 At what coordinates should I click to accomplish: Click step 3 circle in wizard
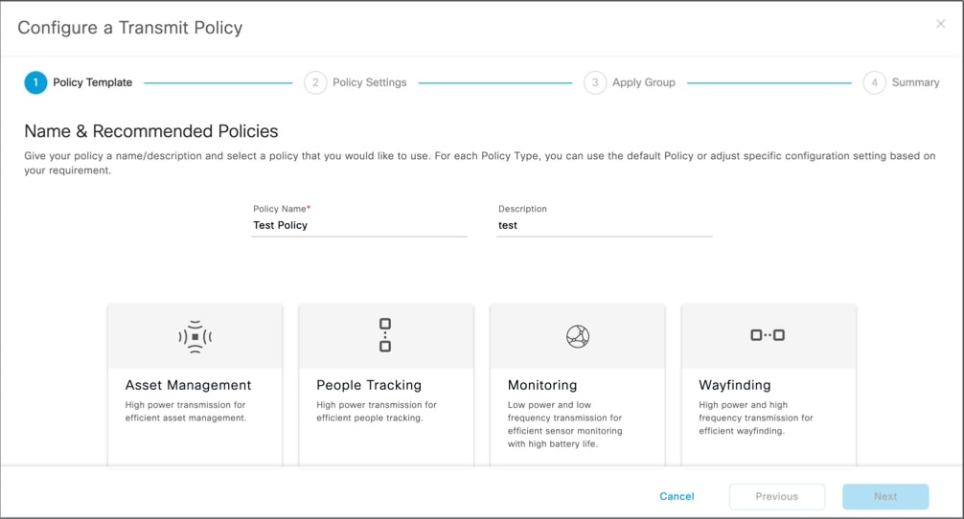pos(595,82)
